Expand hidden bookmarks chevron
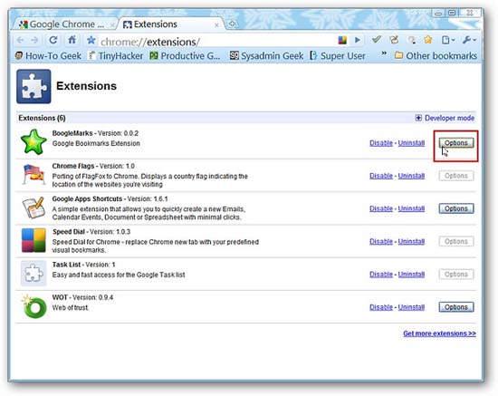Viewport: 498px width, 396px height. click(384, 53)
